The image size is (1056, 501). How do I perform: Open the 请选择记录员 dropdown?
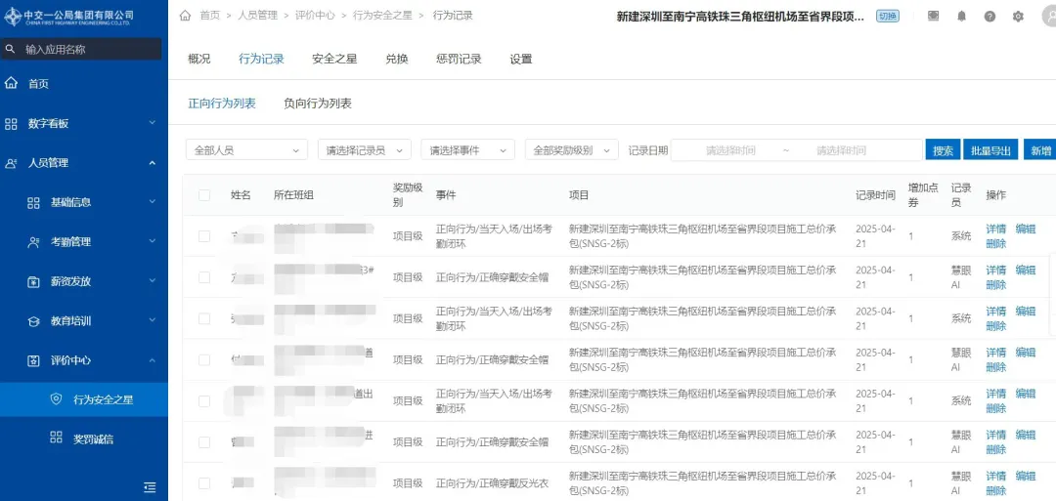pyautogui.click(x=365, y=150)
